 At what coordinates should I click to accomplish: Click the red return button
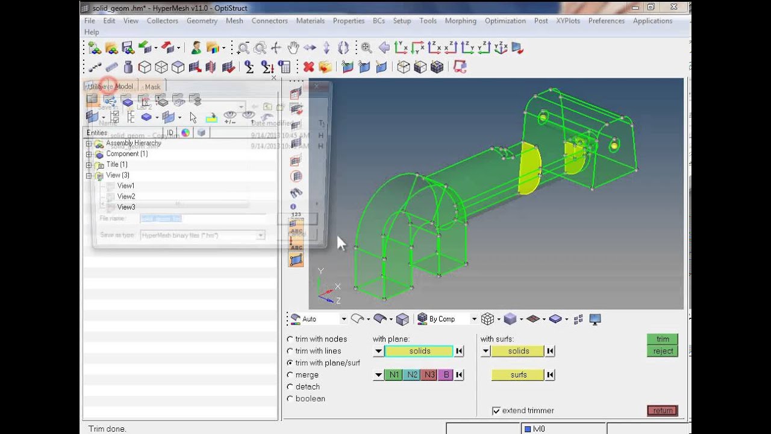click(x=663, y=410)
